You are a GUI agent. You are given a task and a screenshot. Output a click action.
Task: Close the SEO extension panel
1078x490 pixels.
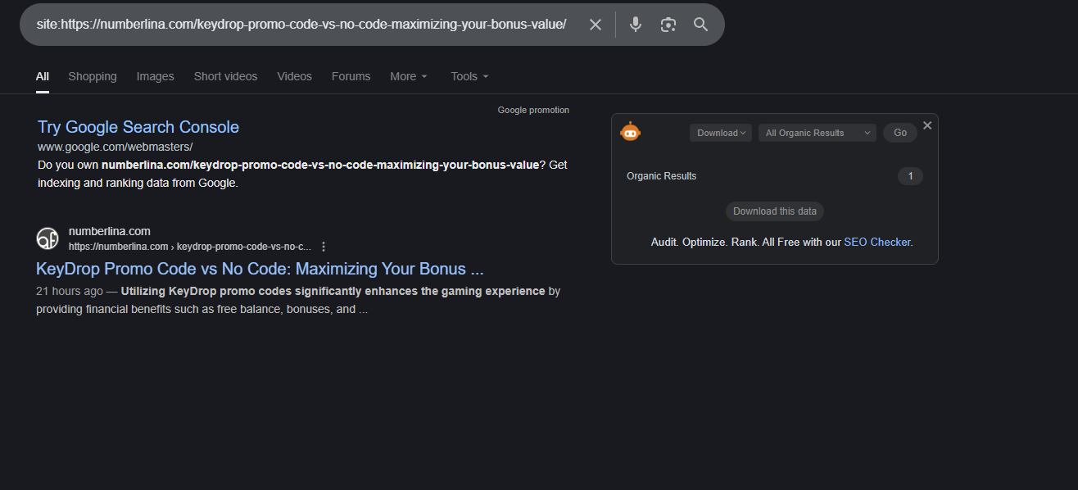click(x=927, y=125)
